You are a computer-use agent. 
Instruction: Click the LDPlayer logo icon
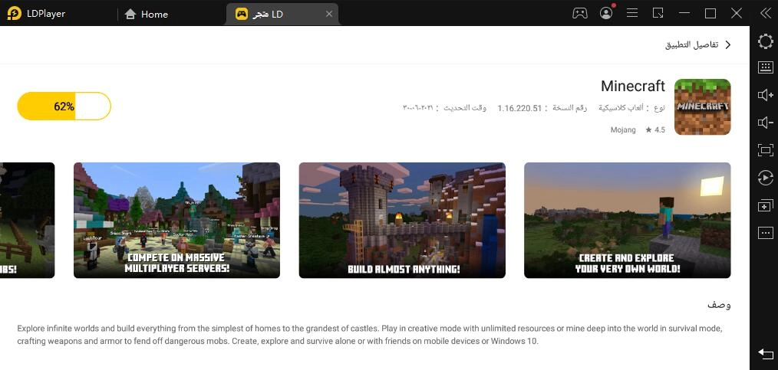point(15,13)
